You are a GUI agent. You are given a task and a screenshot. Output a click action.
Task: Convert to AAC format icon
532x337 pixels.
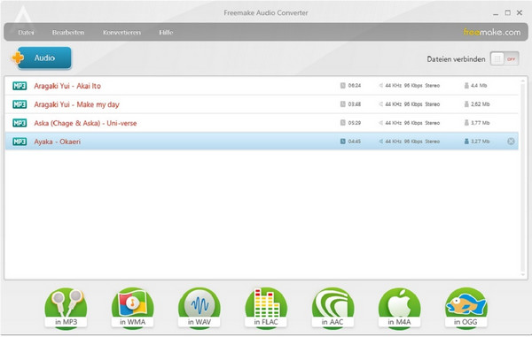click(x=332, y=308)
